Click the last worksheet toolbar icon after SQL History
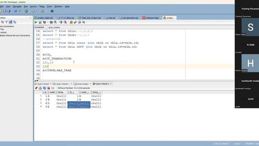Screen dimensions: 259x146 pos(84,22)
